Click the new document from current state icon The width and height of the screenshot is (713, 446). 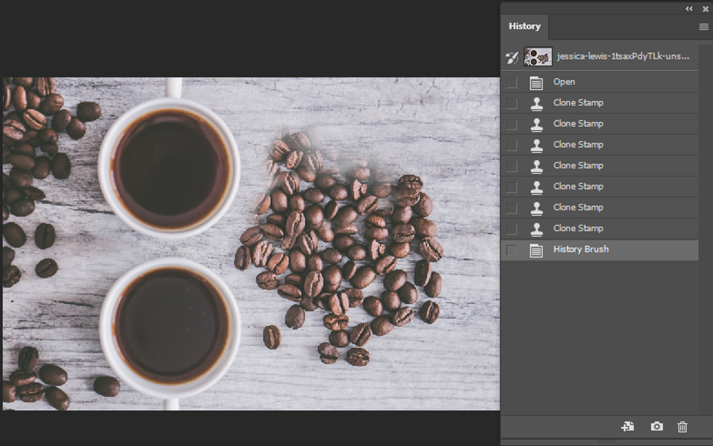[x=627, y=426]
